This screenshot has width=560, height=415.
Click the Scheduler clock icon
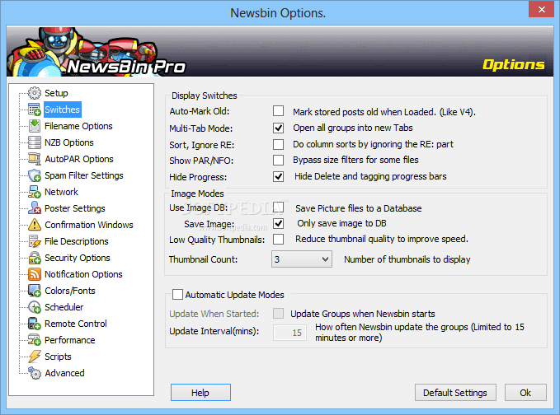35,307
